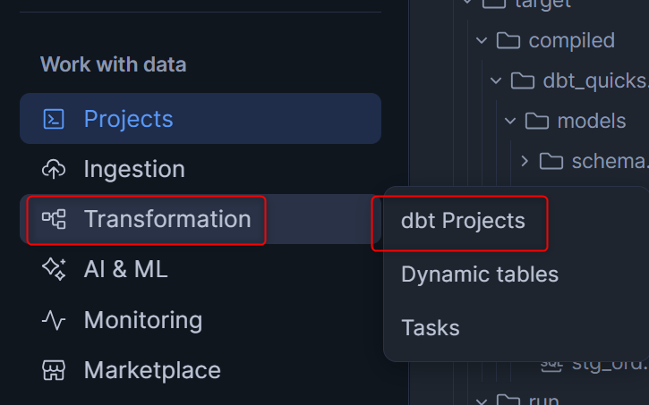
Task: Click the Transformation workflow icon
Action: pos(54,219)
